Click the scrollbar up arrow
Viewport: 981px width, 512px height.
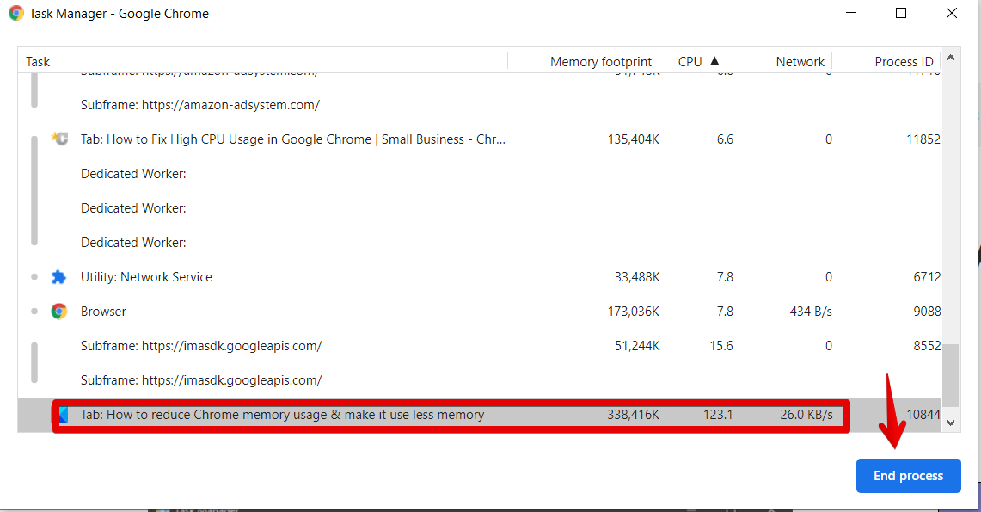[x=950, y=58]
